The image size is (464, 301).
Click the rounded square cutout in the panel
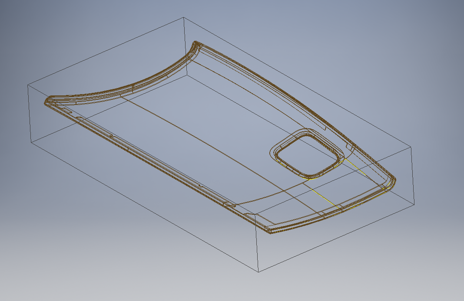click(307, 155)
